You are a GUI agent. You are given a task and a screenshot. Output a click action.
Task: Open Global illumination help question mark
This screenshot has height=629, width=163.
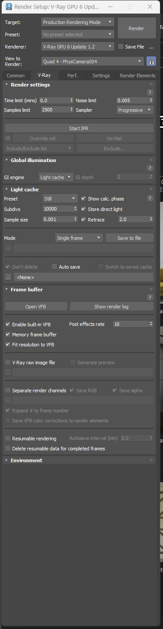tap(150, 168)
